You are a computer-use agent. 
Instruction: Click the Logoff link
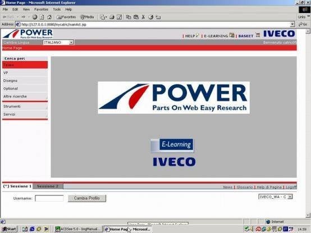coord(291,187)
